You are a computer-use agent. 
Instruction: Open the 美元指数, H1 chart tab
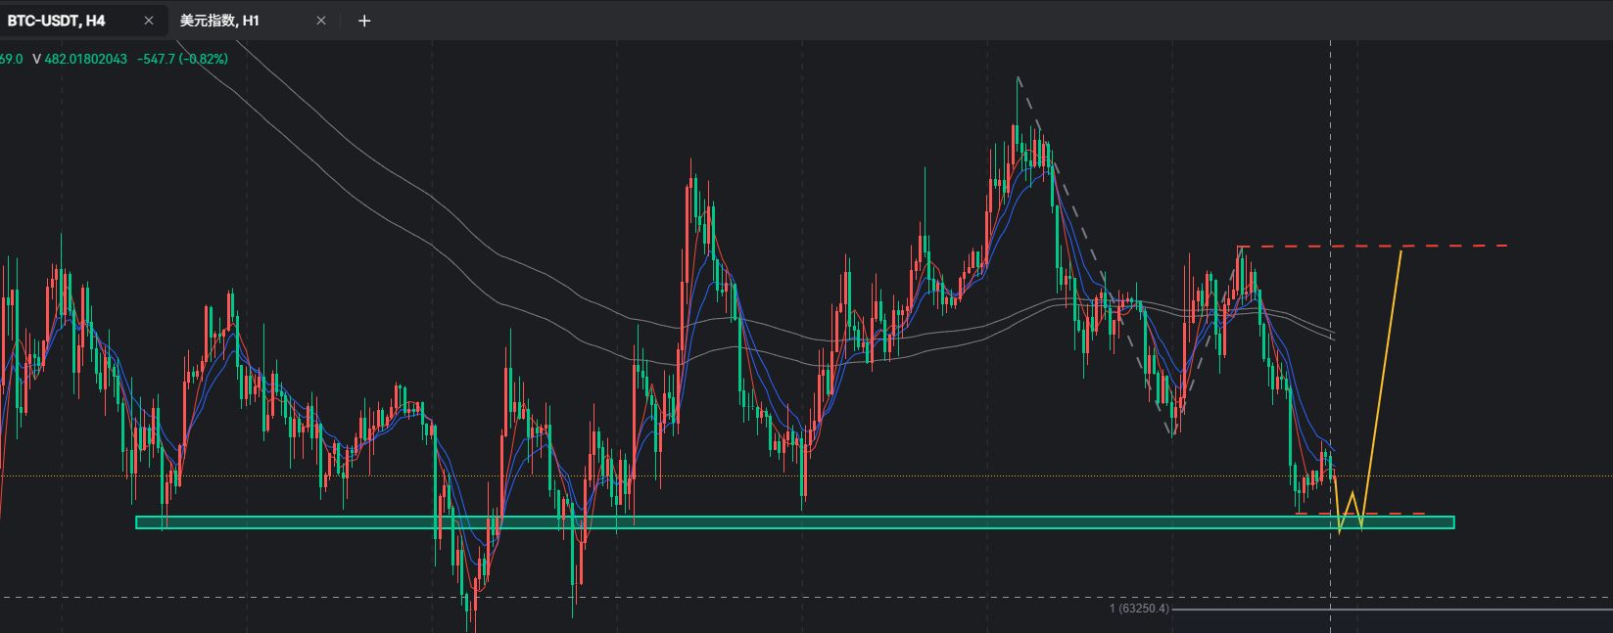pyautogui.click(x=220, y=21)
